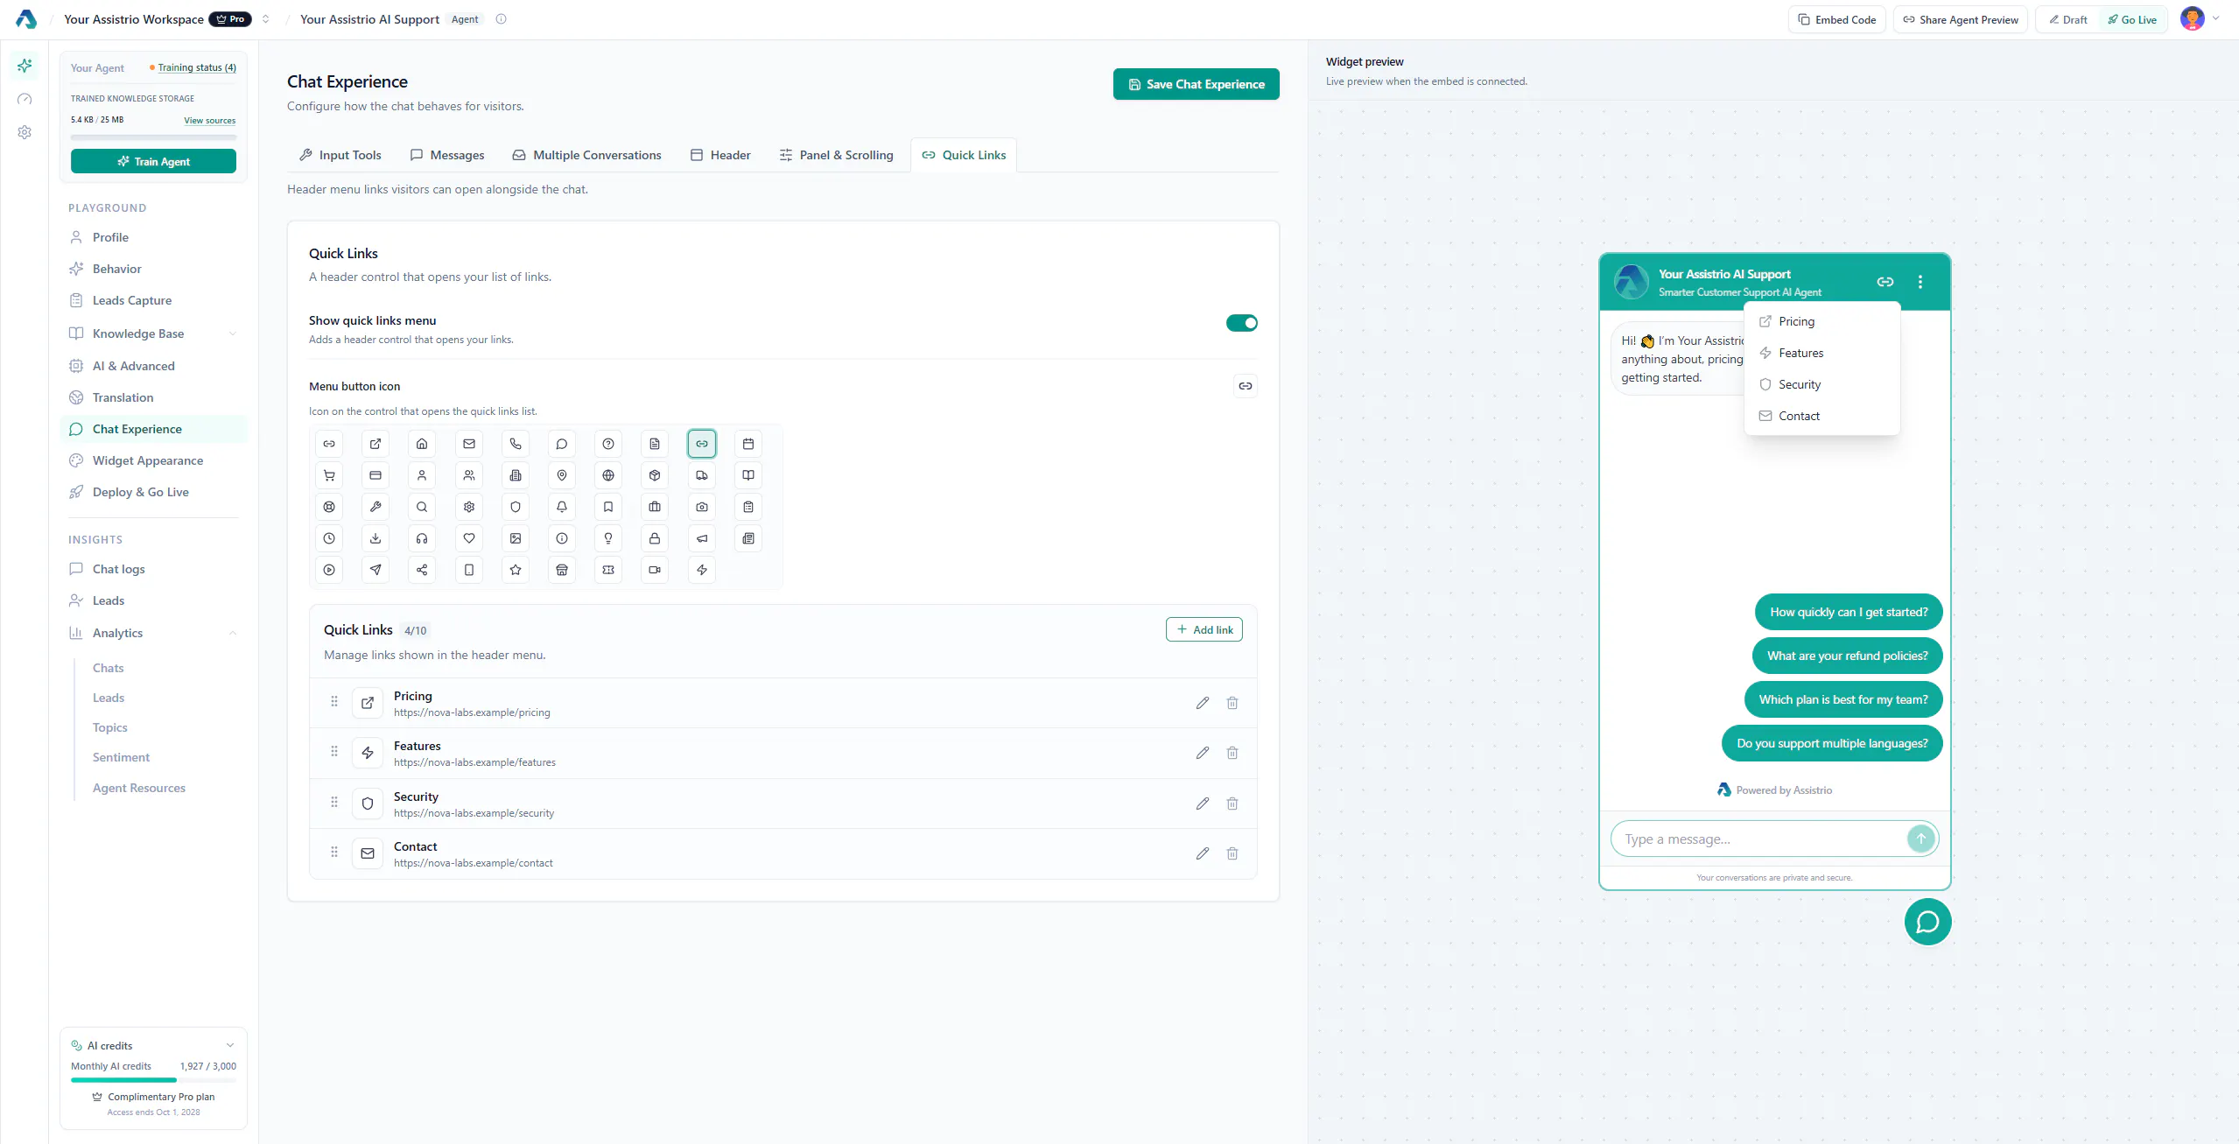Image resolution: width=2239 pixels, height=1144 pixels.
Task: Delete the Features quick link
Action: click(1232, 753)
